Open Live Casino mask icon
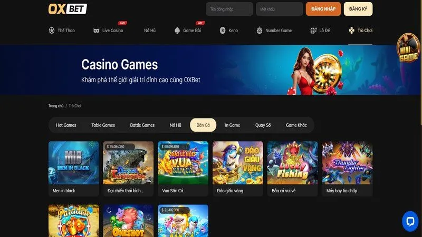Image resolution: width=422 pixels, height=237 pixels. (96, 31)
